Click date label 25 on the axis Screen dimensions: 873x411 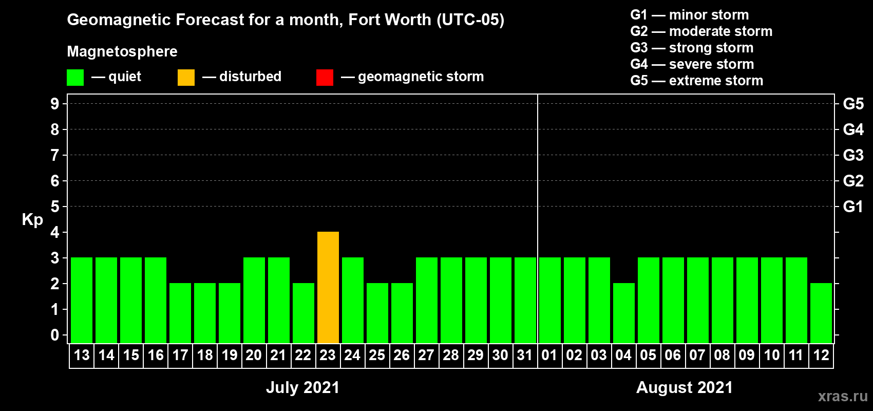[x=377, y=356]
